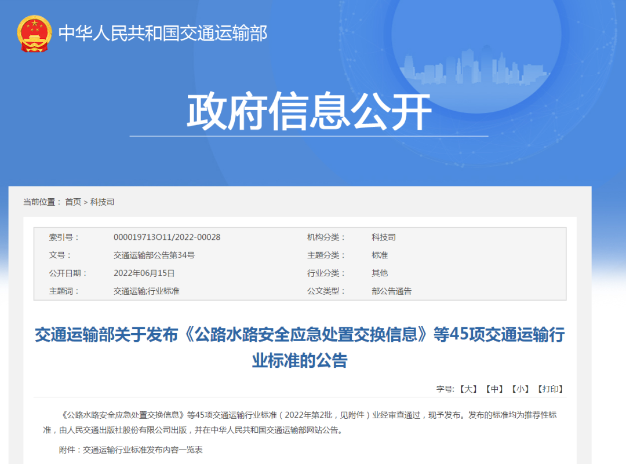
Task: Click the 主题分类 value 标准
Action: click(380, 255)
